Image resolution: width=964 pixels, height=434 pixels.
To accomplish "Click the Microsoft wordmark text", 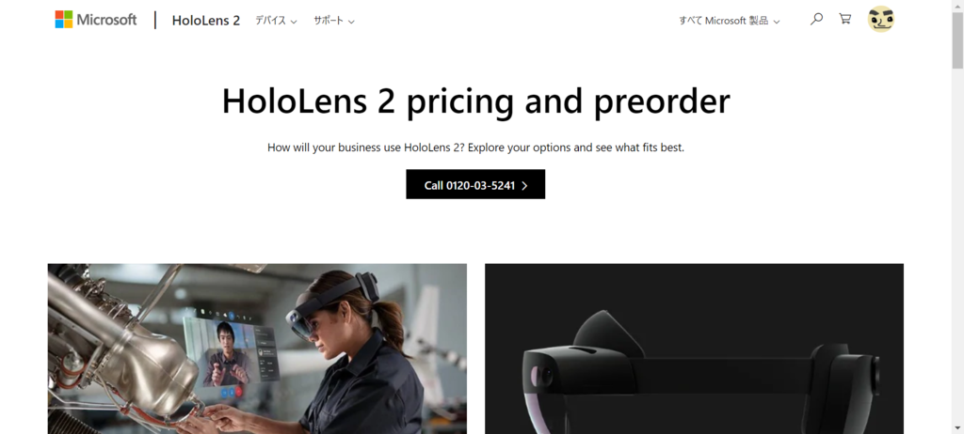I will click(x=106, y=20).
